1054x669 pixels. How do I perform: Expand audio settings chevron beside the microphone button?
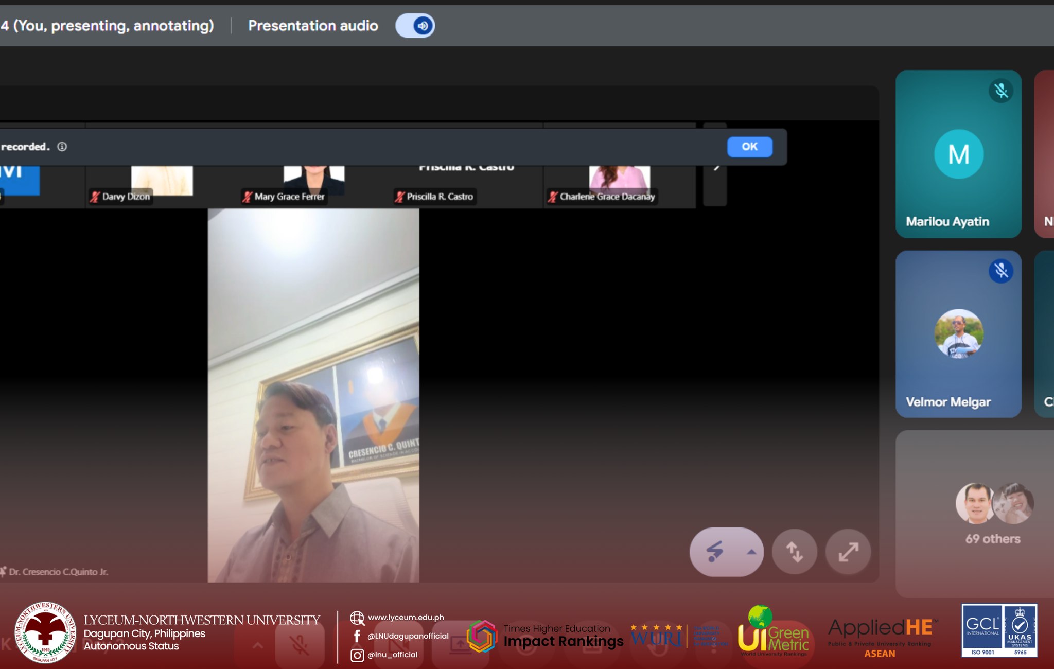coord(258,645)
